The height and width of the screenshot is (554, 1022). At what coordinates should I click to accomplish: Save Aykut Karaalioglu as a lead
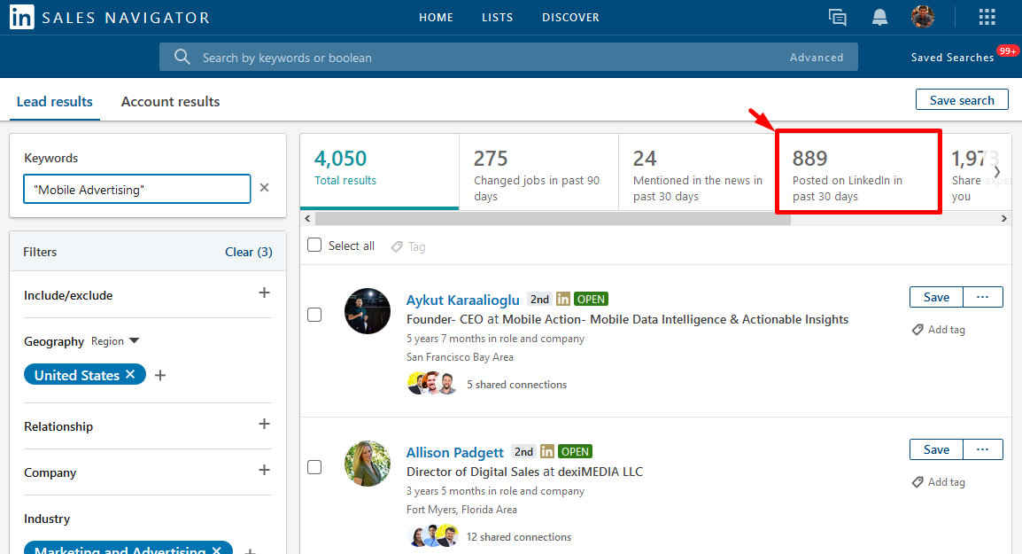936,297
